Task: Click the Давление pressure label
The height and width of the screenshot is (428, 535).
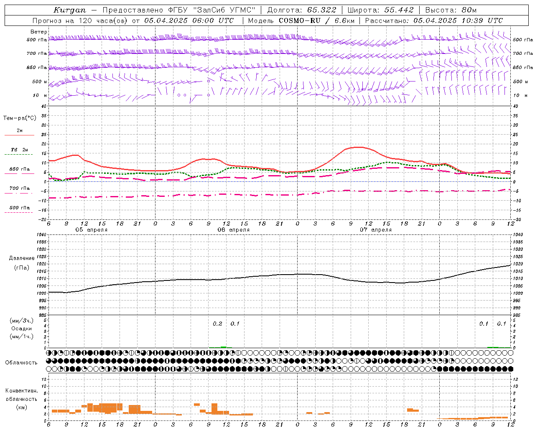Action: [x=22, y=258]
